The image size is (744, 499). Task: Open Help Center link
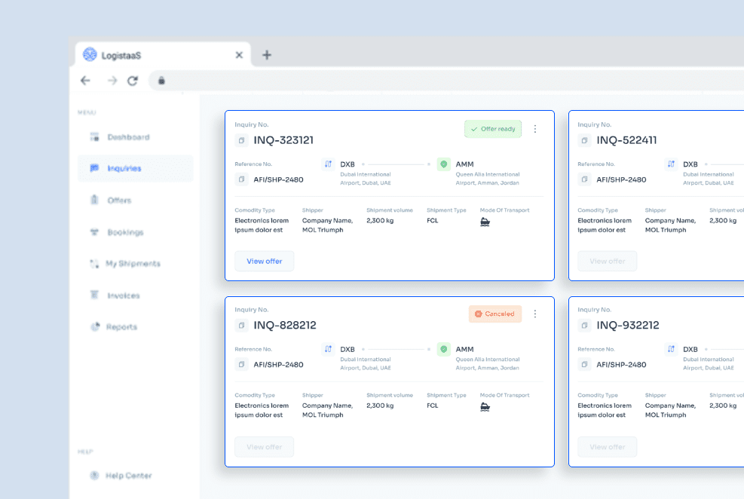click(x=128, y=476)
